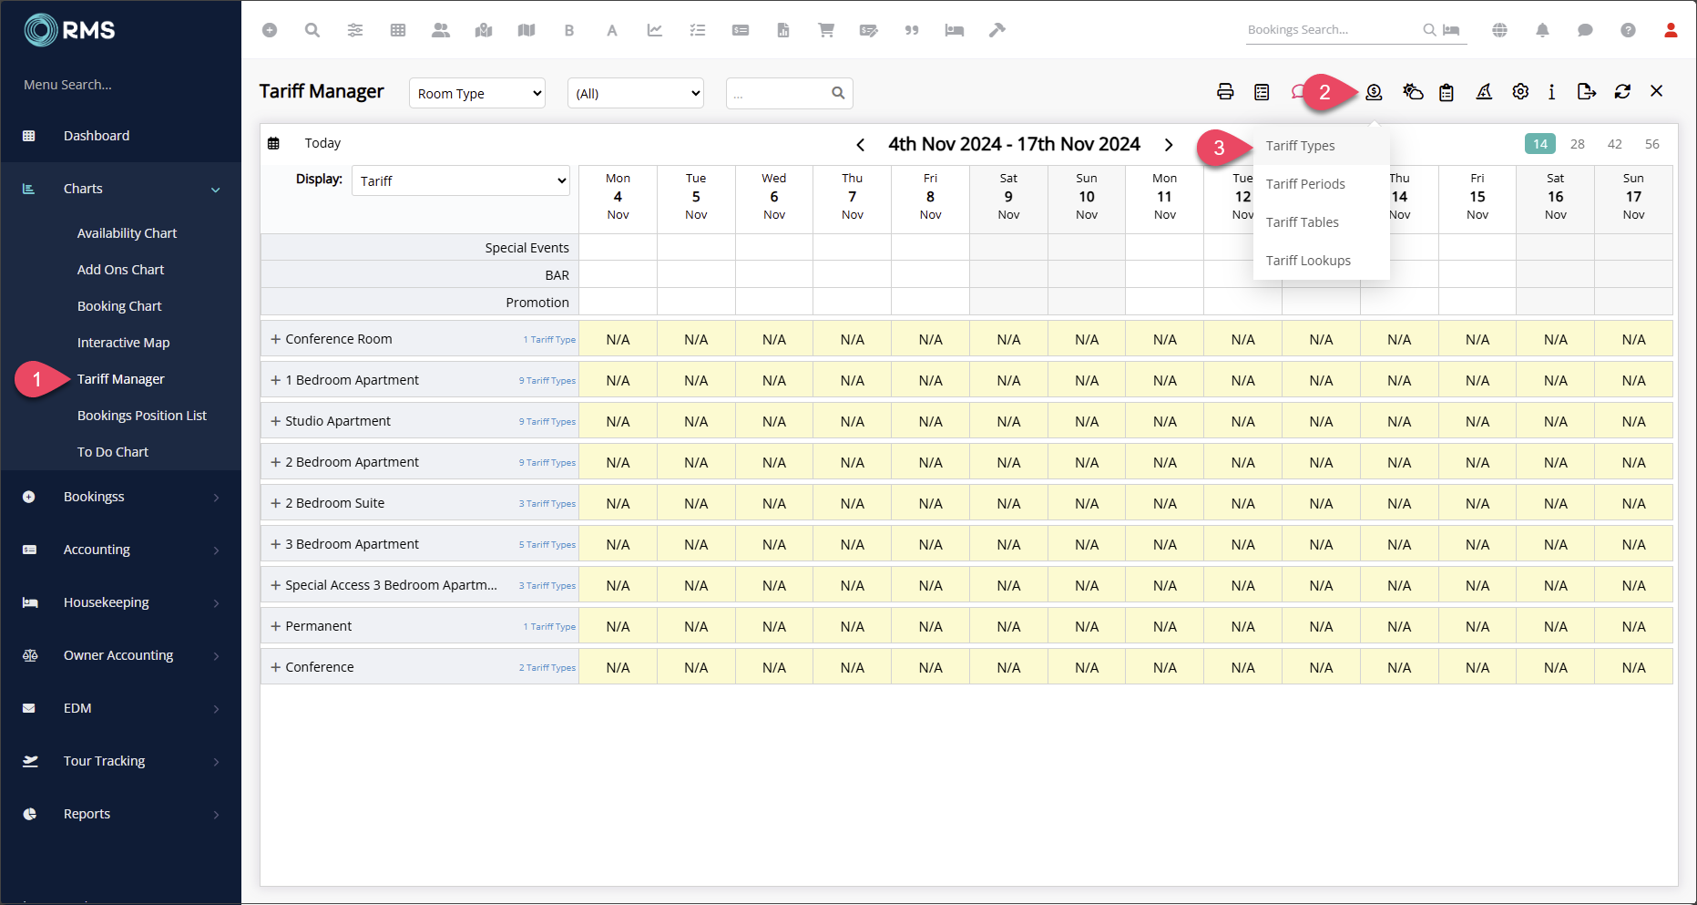
Task: Click the information 'i' icon
Action: pos(1551,91)
